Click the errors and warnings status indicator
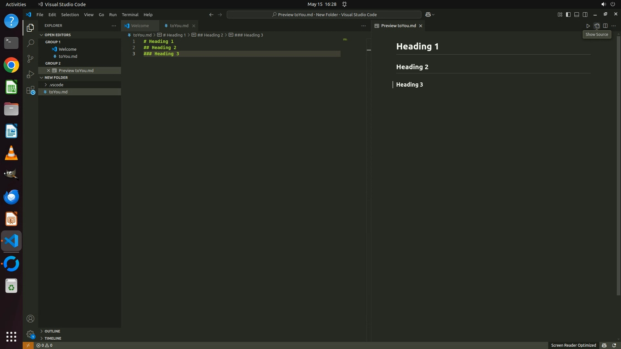Screen dimensions: 621x349 click(45, 345)
